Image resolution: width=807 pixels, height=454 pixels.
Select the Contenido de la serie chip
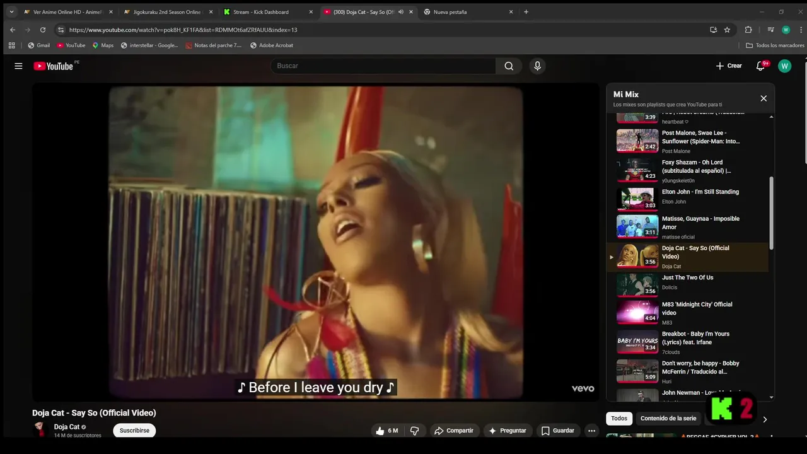pos(668,419)
